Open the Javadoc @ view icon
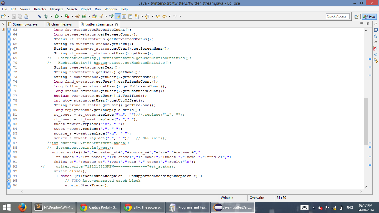 coord(376,54)
